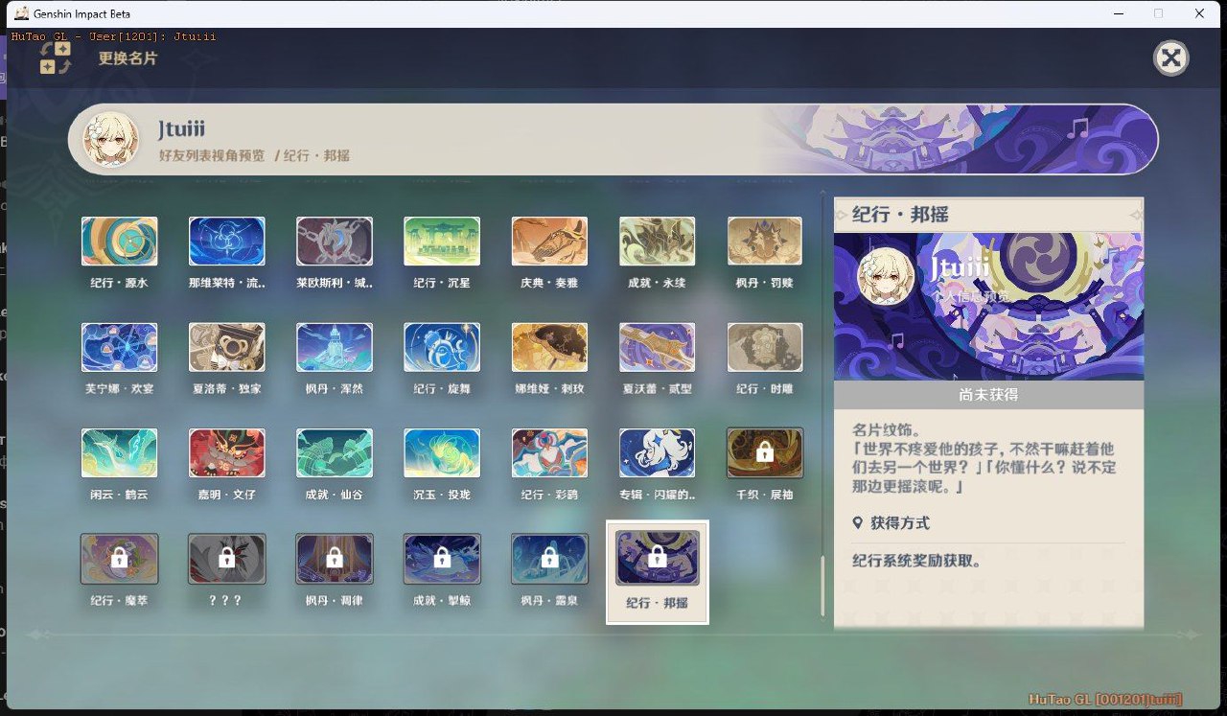
Task: Click the Genshin Impact Beta window title
Action: tap(81, 14)
